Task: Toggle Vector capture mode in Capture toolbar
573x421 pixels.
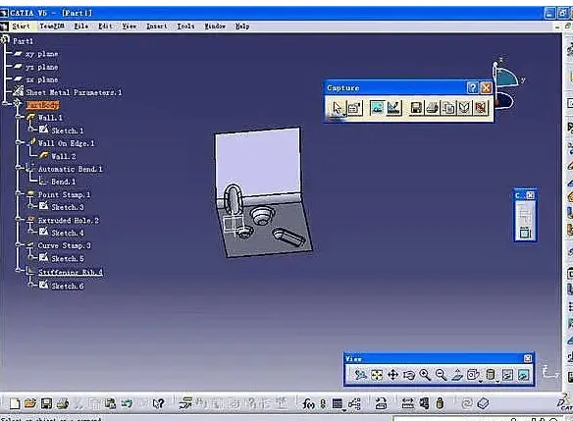Action: tap(393, 107)
